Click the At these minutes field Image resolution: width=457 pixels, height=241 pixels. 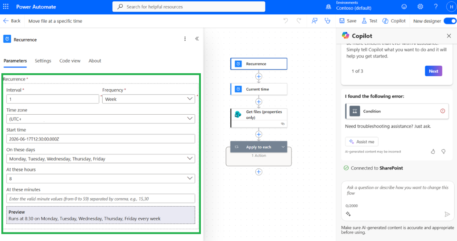(100, 199)
